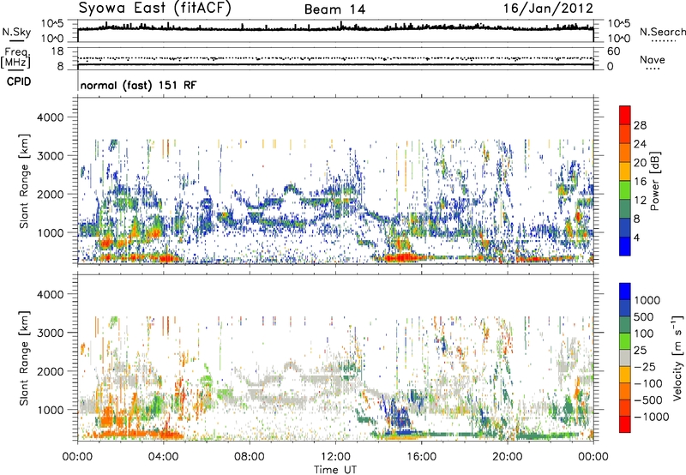Select the "04:00" time tick label
This screenshot has height=475, width=686.
(x=163, y=457)
